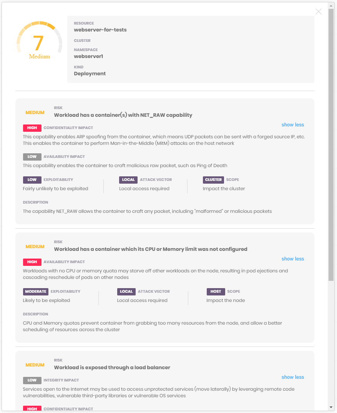Click the risk score 7 Medium gauge
The height and width of the screenshot is (413, 337).
click(40, 40)
